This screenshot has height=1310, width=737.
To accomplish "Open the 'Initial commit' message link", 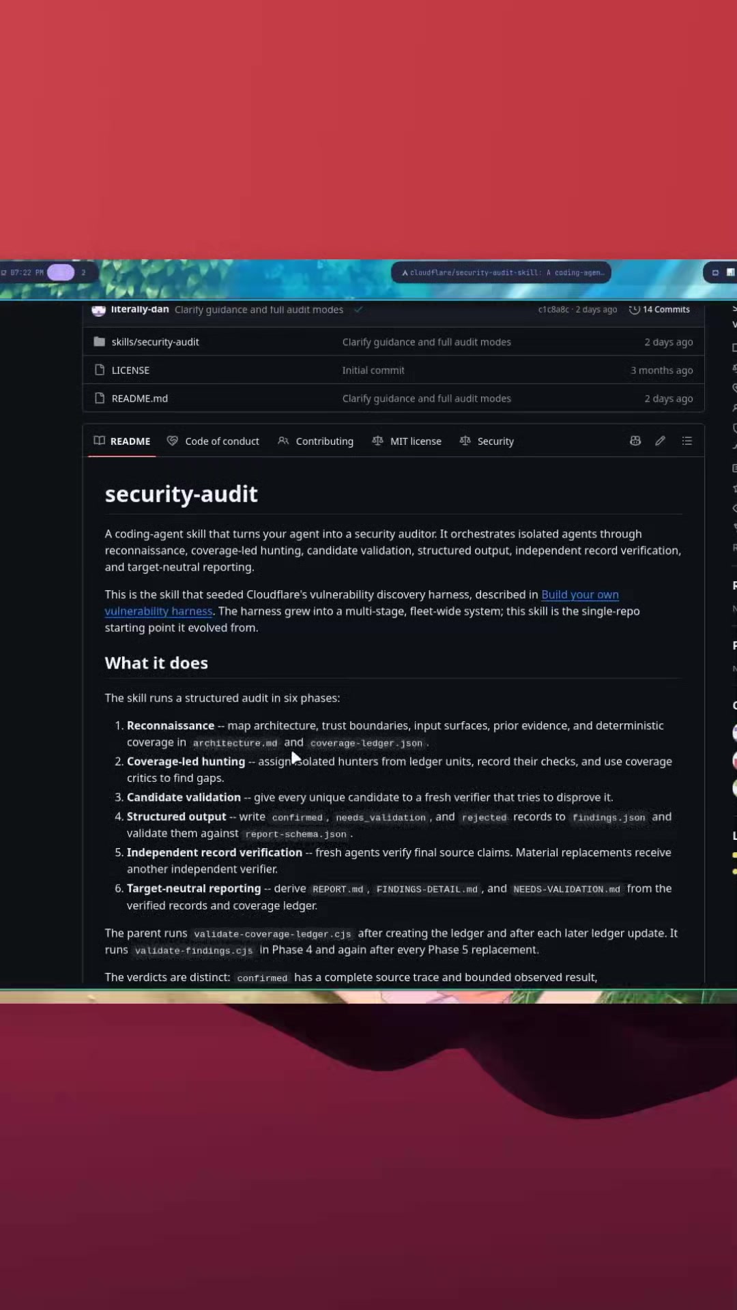I will 373,370.
